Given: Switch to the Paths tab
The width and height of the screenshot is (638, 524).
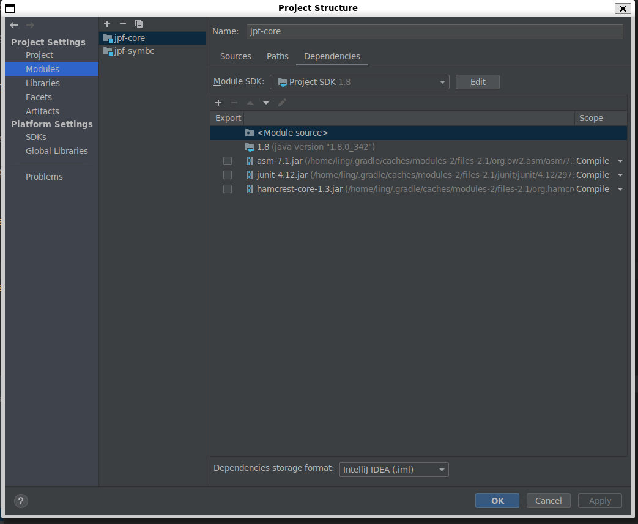Looking at the screenshot, I should tap(277, 56).
